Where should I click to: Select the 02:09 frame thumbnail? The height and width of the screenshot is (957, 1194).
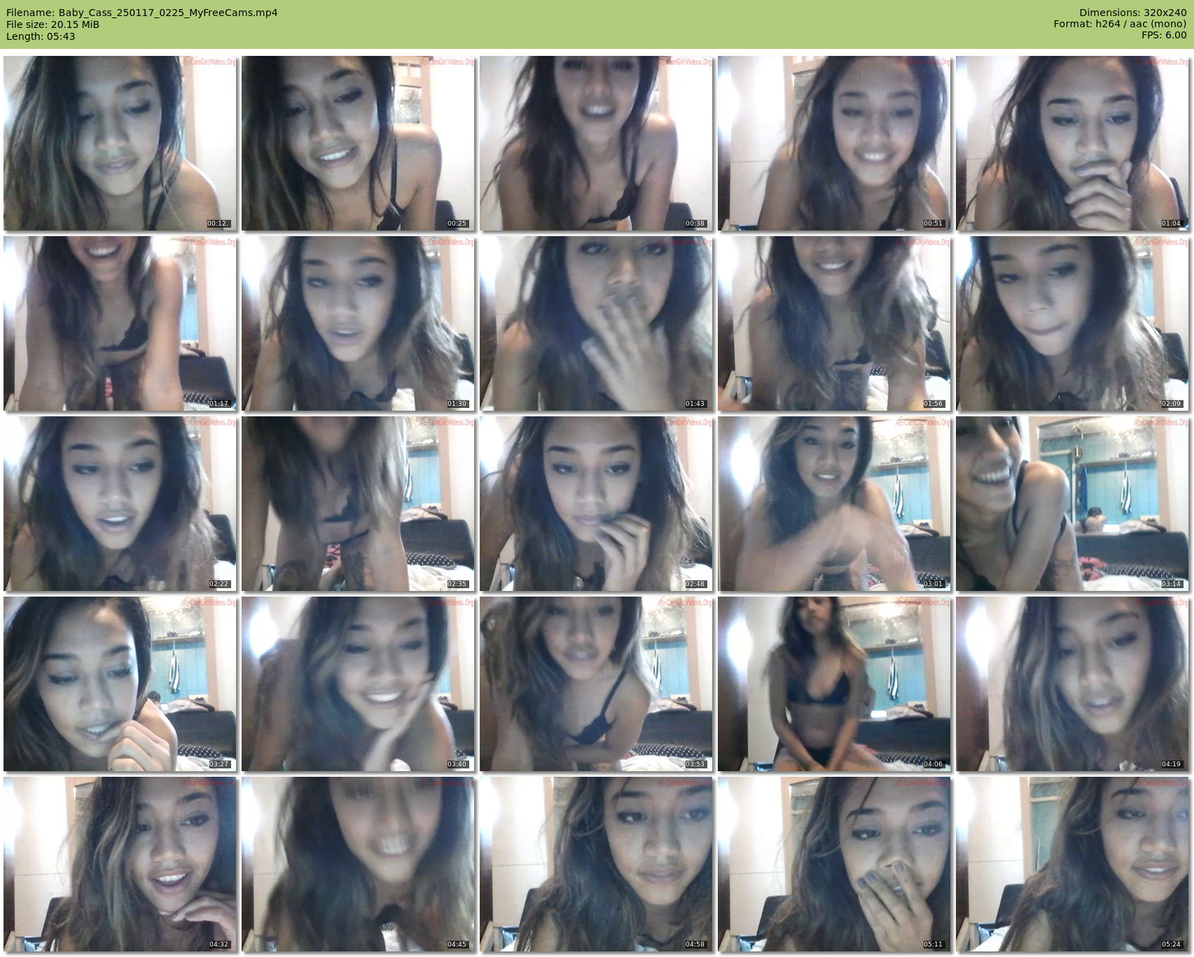point(1073,323)
